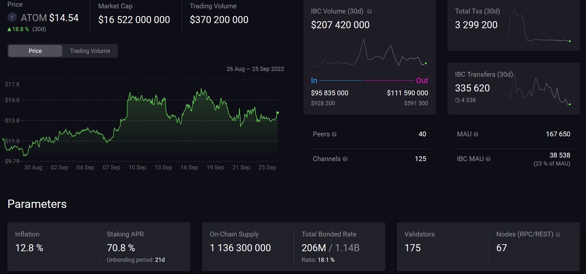Click the 26 Aug — 25 Sep 2022 date range
The width and height of the screenshot is (586, 274).
(x=255, y=69)
